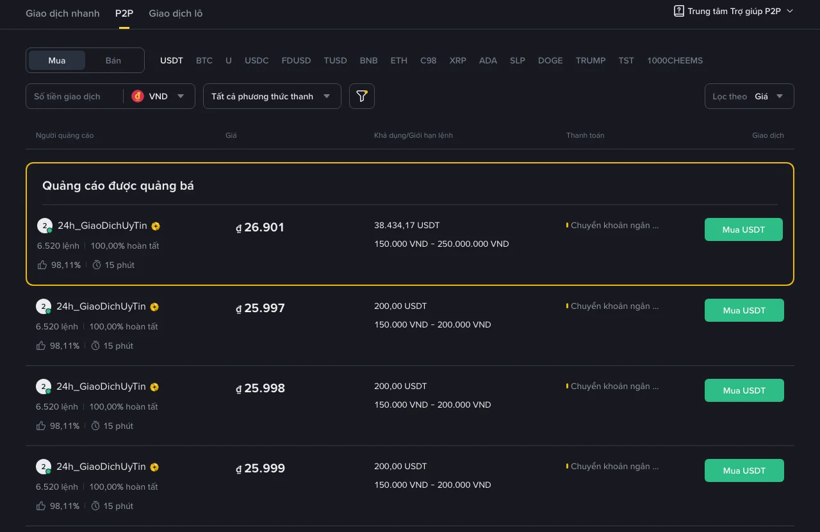The width and height of the screenshot is (820, 532).
Task: Choose the ETH coin tab
Action: 399,60
